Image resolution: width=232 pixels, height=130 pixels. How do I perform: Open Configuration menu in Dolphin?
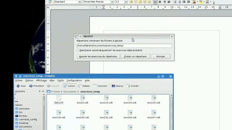pos(74,81)
